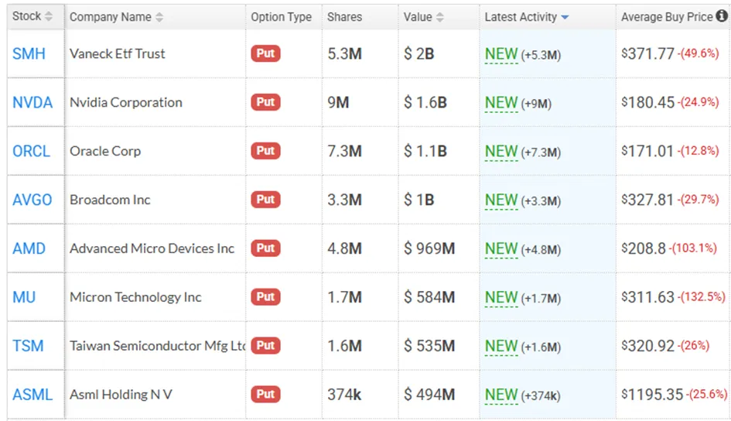Click NEW activity label for ORCL
Viewport: 731px width, 421px height.
(x=501, y=152)
